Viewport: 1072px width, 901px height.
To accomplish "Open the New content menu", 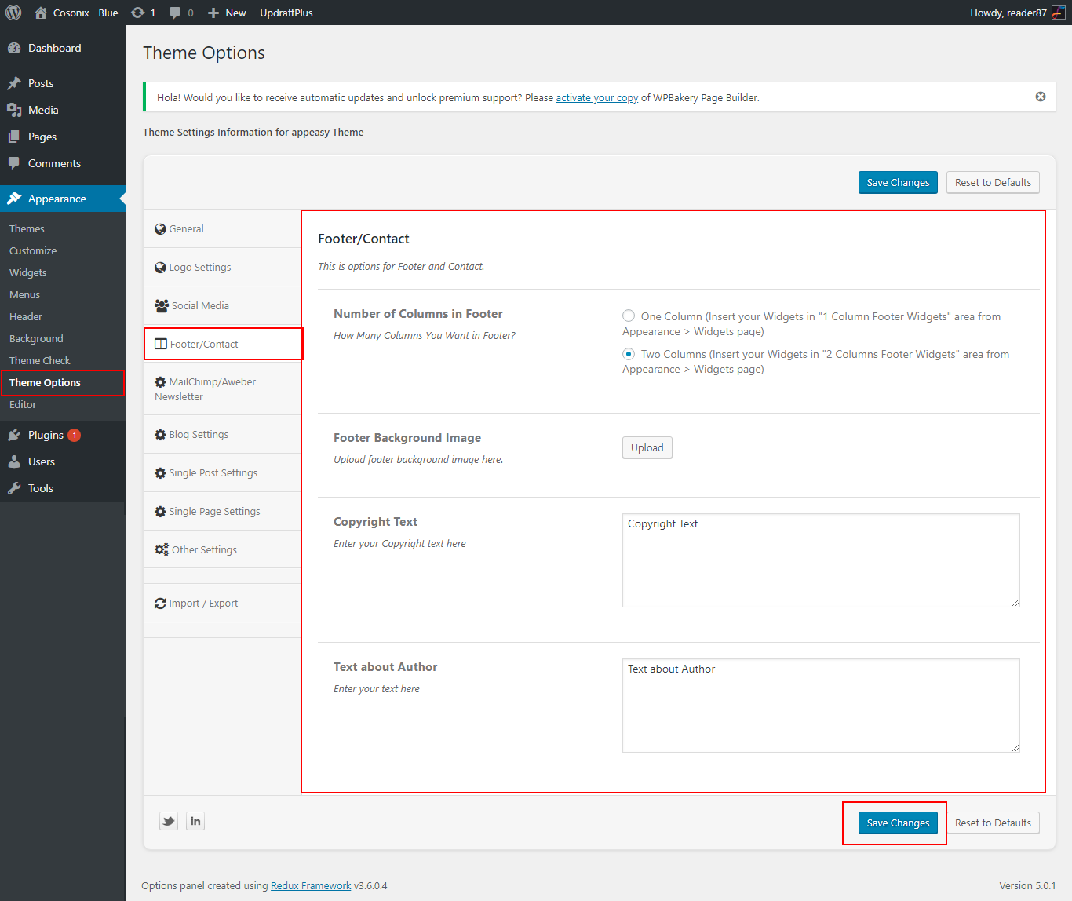I will 227,13.
